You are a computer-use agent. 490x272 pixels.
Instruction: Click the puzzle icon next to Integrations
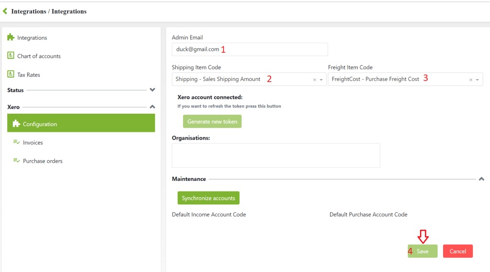click(11, 37)
